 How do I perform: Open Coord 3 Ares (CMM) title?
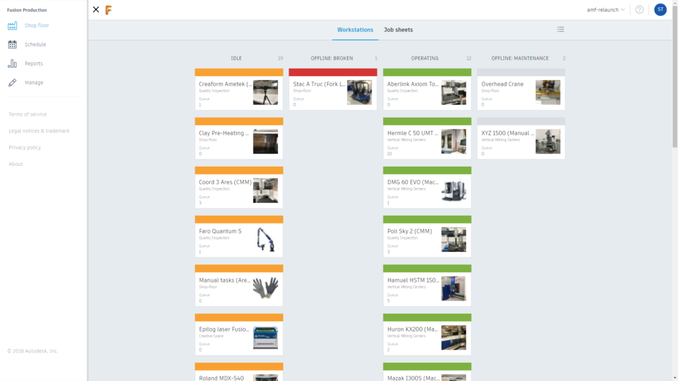click(x=225, y=183)
